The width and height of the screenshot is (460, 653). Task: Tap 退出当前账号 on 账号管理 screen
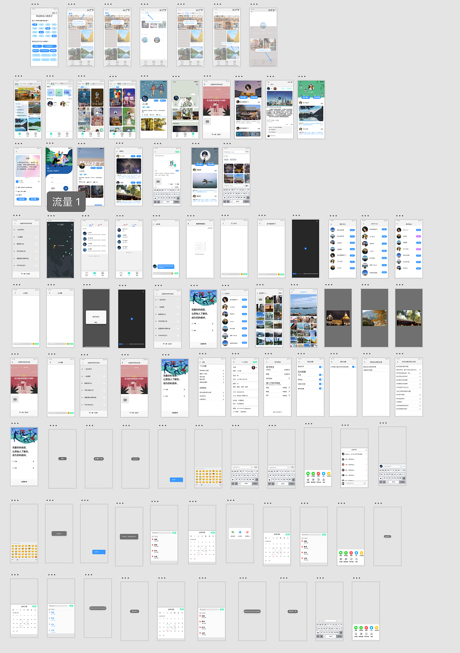pos(277,412)
